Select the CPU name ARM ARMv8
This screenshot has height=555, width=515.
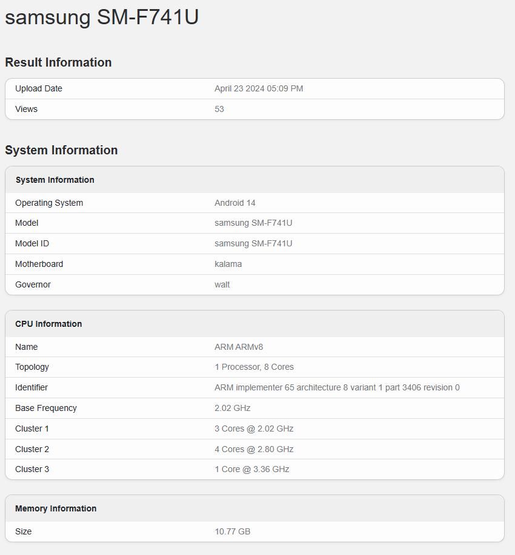(x=239, y=347)
